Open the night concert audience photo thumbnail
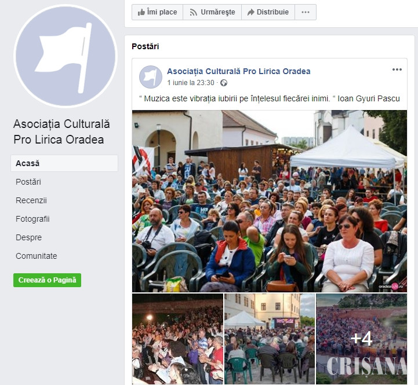The width and height of the screenshot is (418, 385). click(177, 339)
